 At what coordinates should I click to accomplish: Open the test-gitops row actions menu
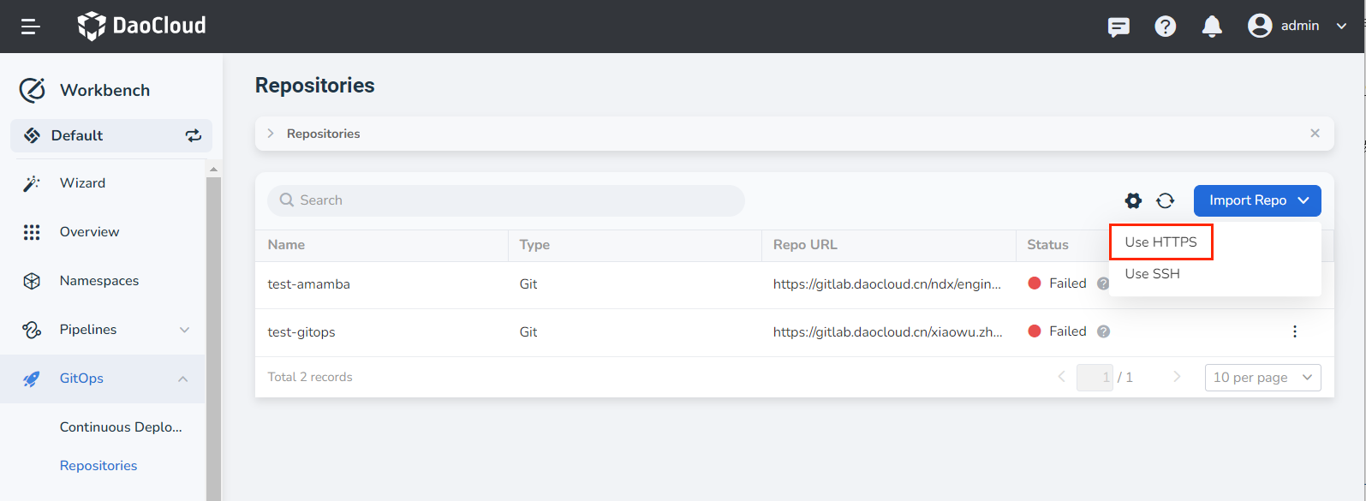click(x=1295, y=331)
